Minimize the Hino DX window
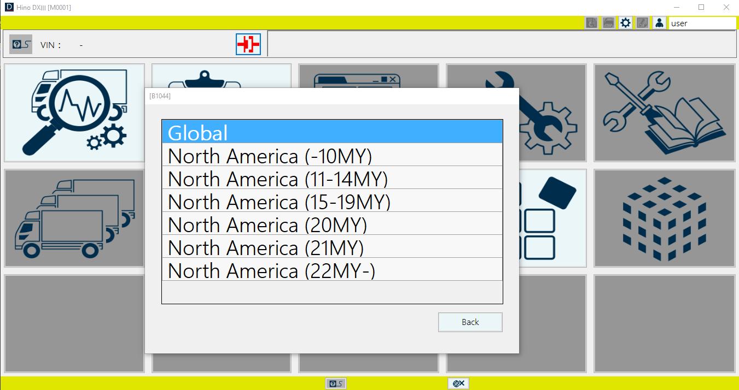Image resolution: width=739 pixels, height=390 pixels. click(676, 7)
